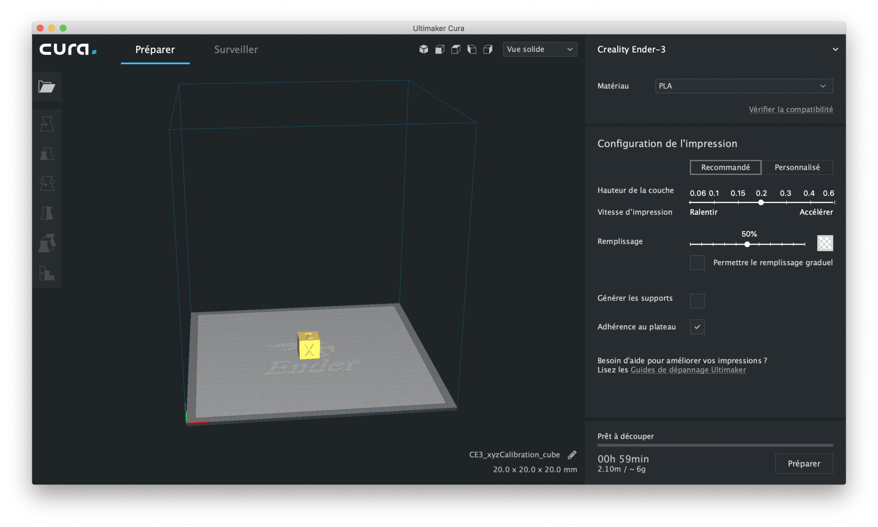Click pencil icon to rename CE3_xyzCalibration_cube
This screenshot has height=527, width=878.
(x=572, y=455)
